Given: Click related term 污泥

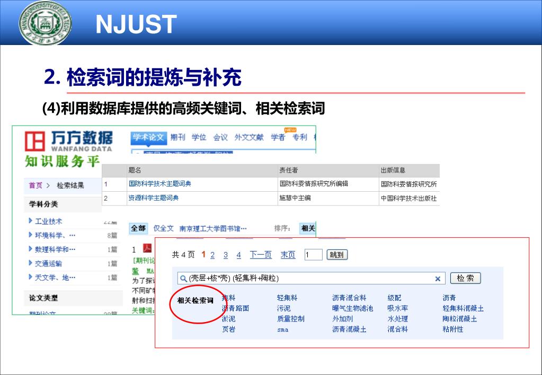Looking at the screenshot, I should (284, 308).
